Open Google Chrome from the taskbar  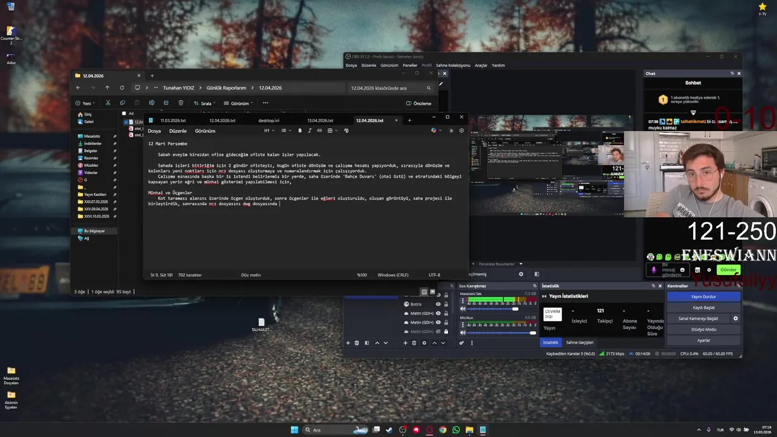tap(443, 430)
